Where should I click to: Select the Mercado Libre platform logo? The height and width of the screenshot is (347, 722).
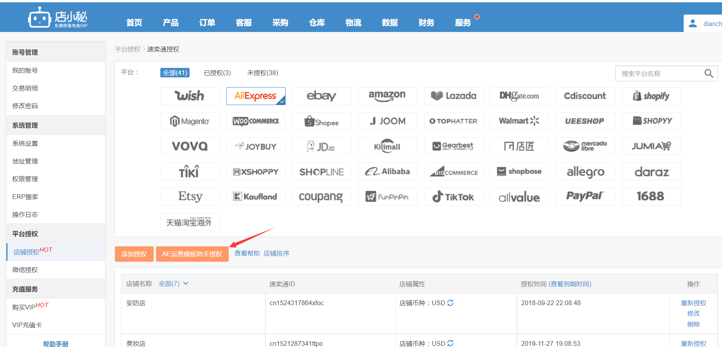(x=585, y=146)
